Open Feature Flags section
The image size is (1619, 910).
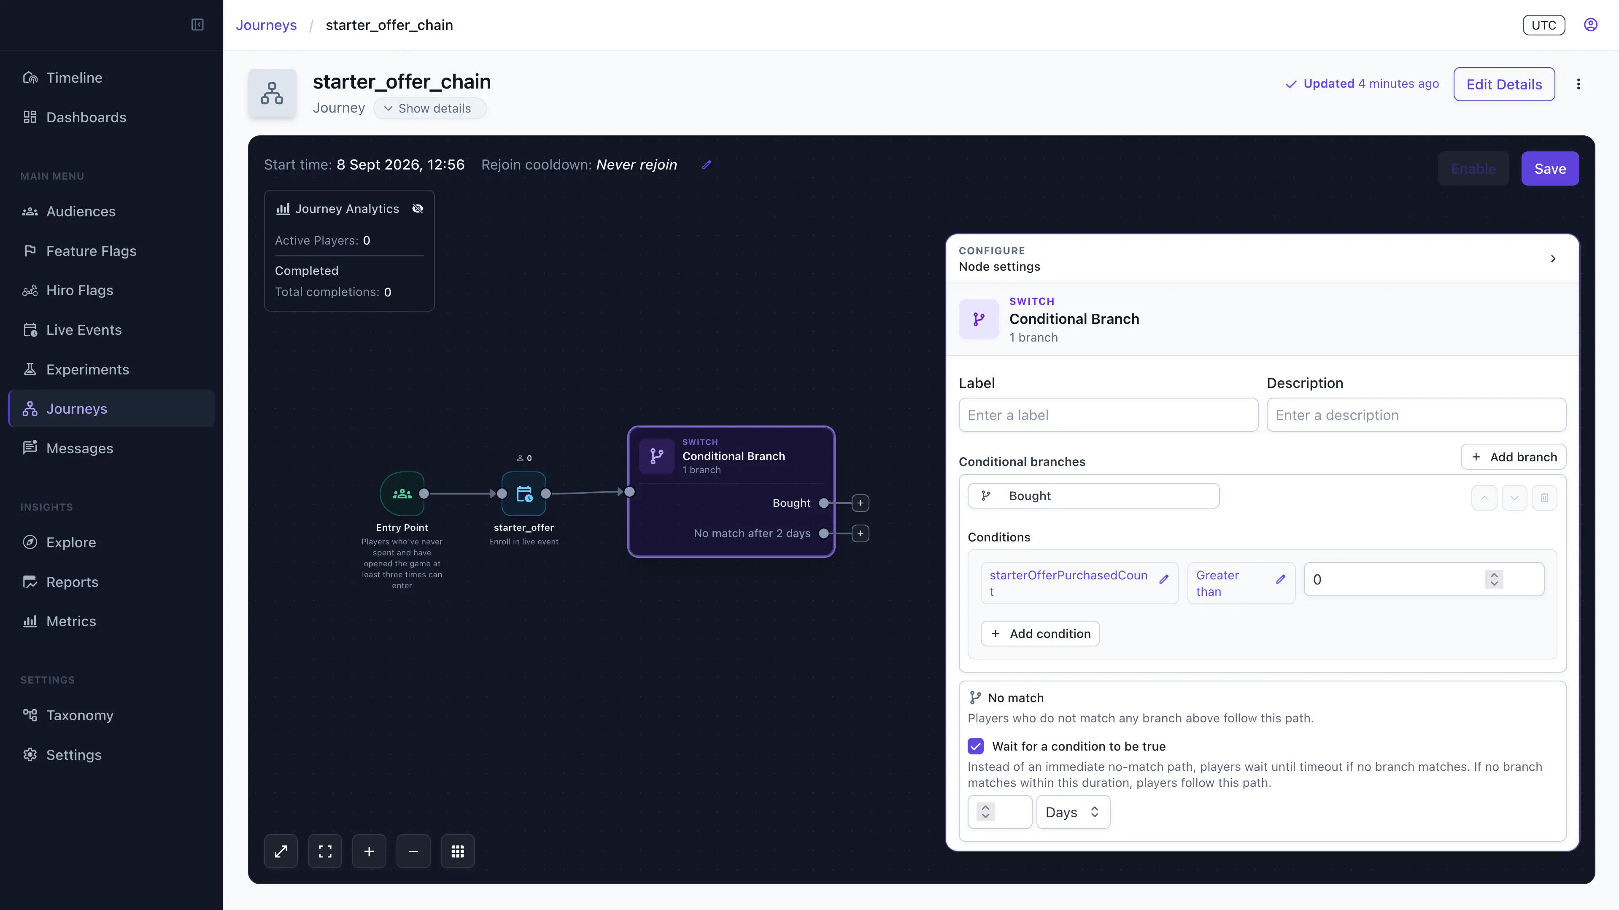click(111, 251)
